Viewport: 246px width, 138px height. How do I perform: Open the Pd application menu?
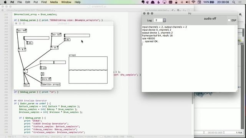pyautogui.click(x=12, y=2)
